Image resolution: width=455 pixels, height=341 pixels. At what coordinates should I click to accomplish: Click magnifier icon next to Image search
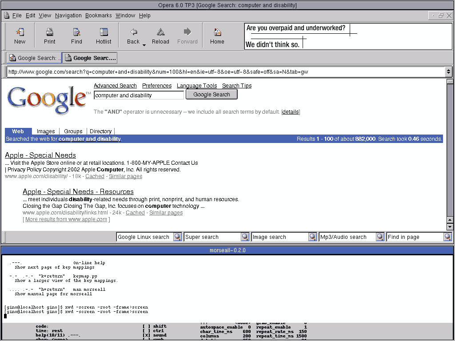312,237
